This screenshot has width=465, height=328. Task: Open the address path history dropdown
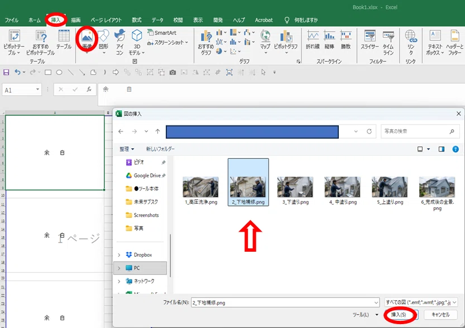[356, 131]
